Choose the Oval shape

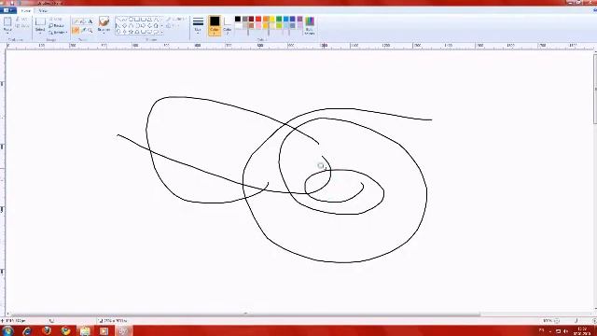(131, 20)
